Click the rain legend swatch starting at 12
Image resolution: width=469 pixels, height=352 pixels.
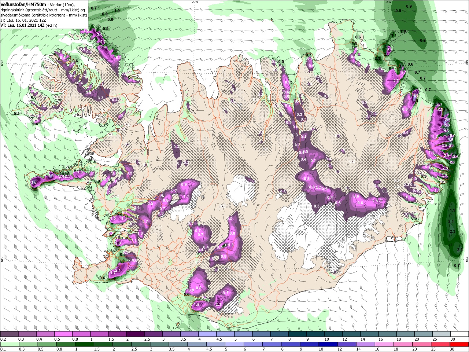[x=346, y=344]
